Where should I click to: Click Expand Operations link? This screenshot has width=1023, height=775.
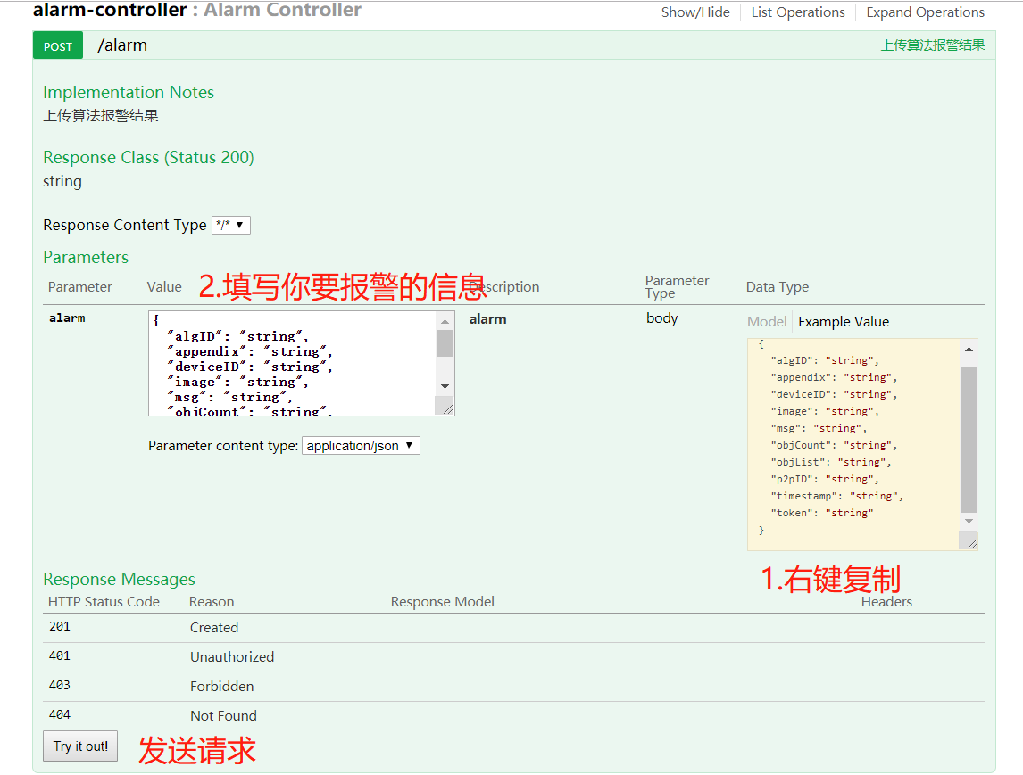point(925,12)
